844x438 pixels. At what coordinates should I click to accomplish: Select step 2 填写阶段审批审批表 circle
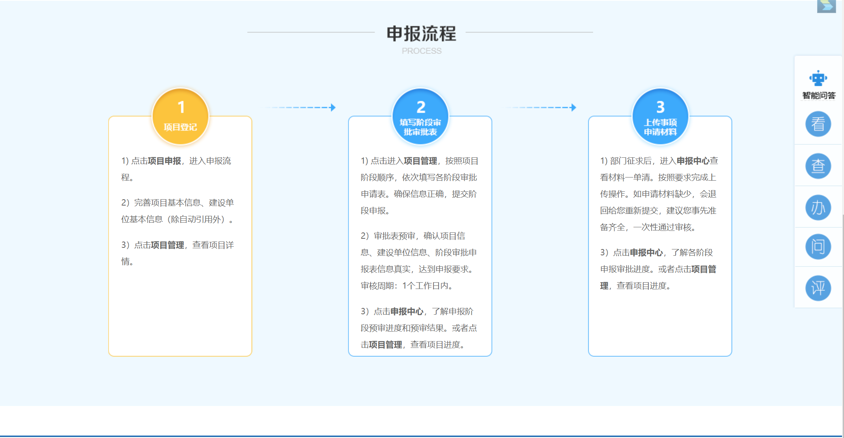coord(420,117)
